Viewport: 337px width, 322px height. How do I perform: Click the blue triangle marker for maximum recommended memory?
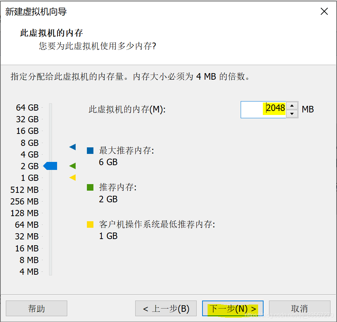point(72,147)
